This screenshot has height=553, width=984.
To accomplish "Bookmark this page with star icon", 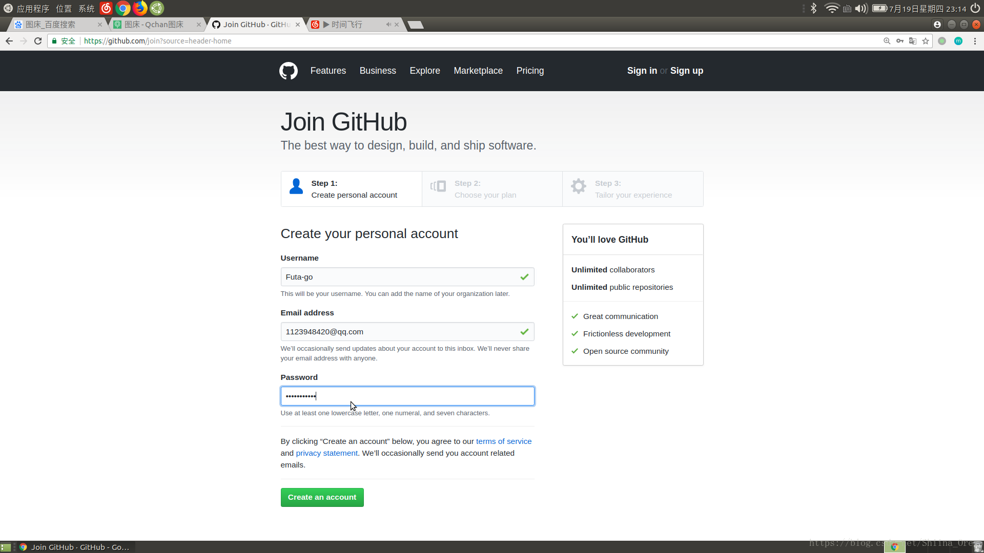I will [x=926, y=41].
